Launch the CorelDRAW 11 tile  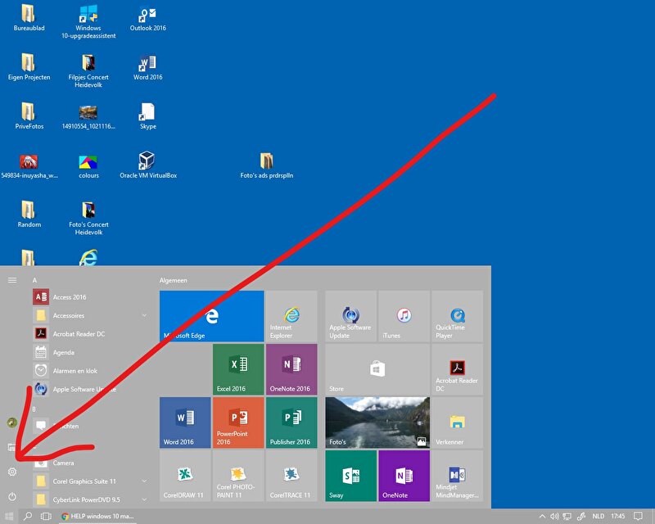pyautogui.click(x=185, y=477)
